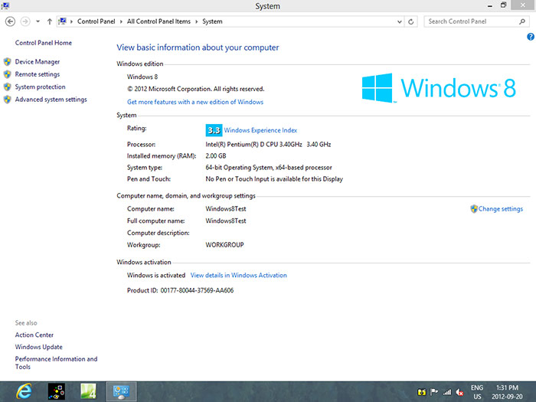
Task: Click the WORKGROUP value
Action: point(224,245)
